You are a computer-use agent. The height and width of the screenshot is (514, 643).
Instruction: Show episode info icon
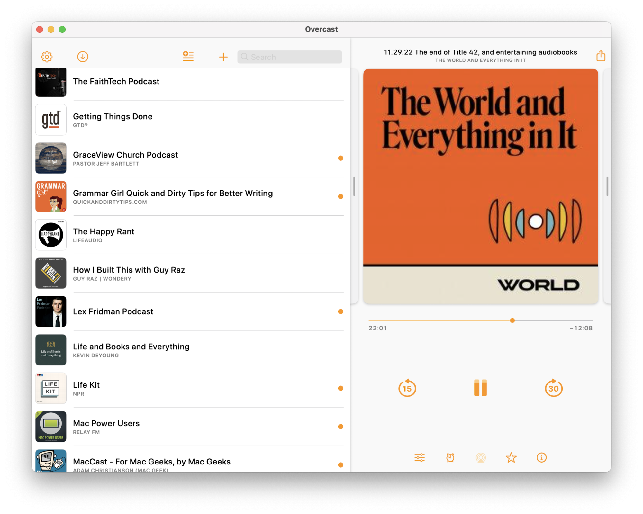pyautogui.click(x=541, y=457)
